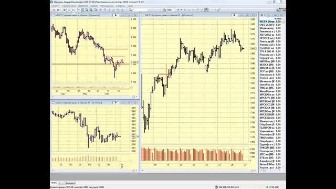The height and width of the screenshot is (189, 336).
Task: Select the ИнтерРАОао row
Action: [x=270, y=164]
